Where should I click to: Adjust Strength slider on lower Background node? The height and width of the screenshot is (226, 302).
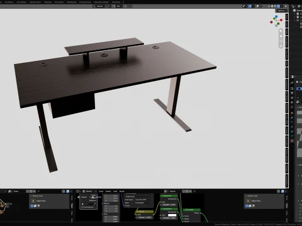click(169, 218)
